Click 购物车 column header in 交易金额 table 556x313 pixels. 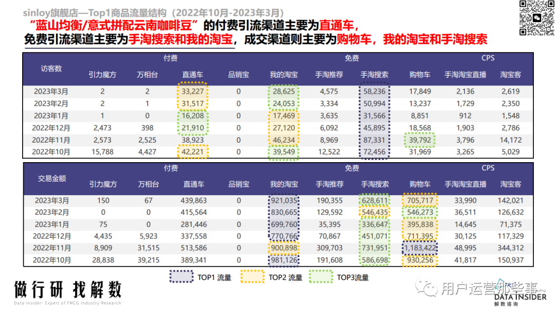pos(420,184)
